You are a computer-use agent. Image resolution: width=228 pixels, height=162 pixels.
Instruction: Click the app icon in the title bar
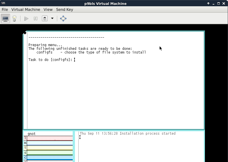click(x=3, y=3)
